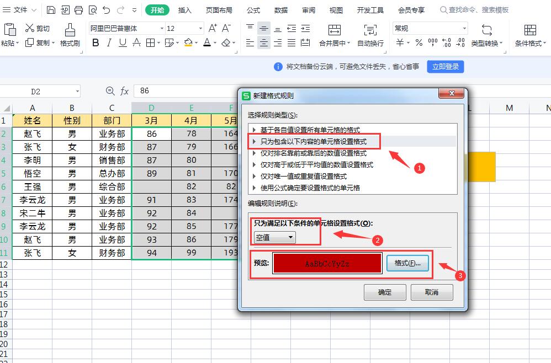The width and height of the screenshot is (551, 363).
Task: Toggle Bold formatting
Action: pyautogui.click(x=96, y=43)
